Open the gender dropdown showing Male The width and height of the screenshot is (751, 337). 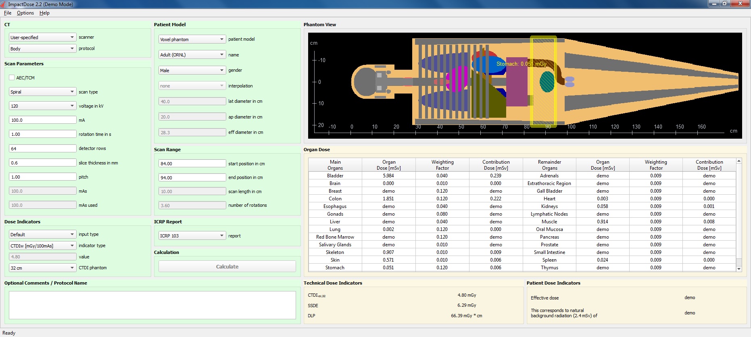(192, 70)
